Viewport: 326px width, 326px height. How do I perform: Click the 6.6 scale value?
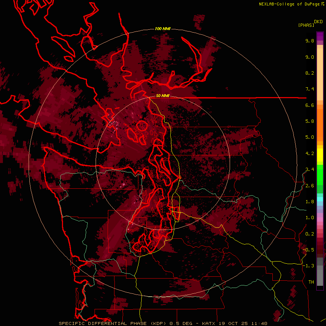coord(310,105)
